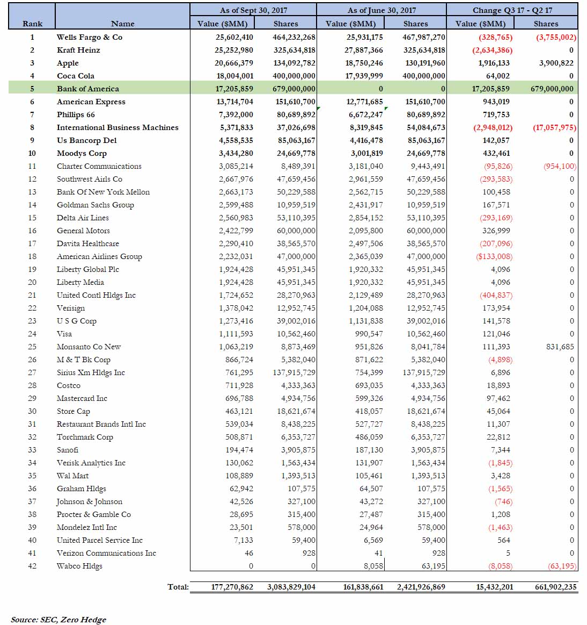The height and width of the screenshot is (625, 587).
Task: Click the 'Total:' row label
Action: (x=178, y=587)
